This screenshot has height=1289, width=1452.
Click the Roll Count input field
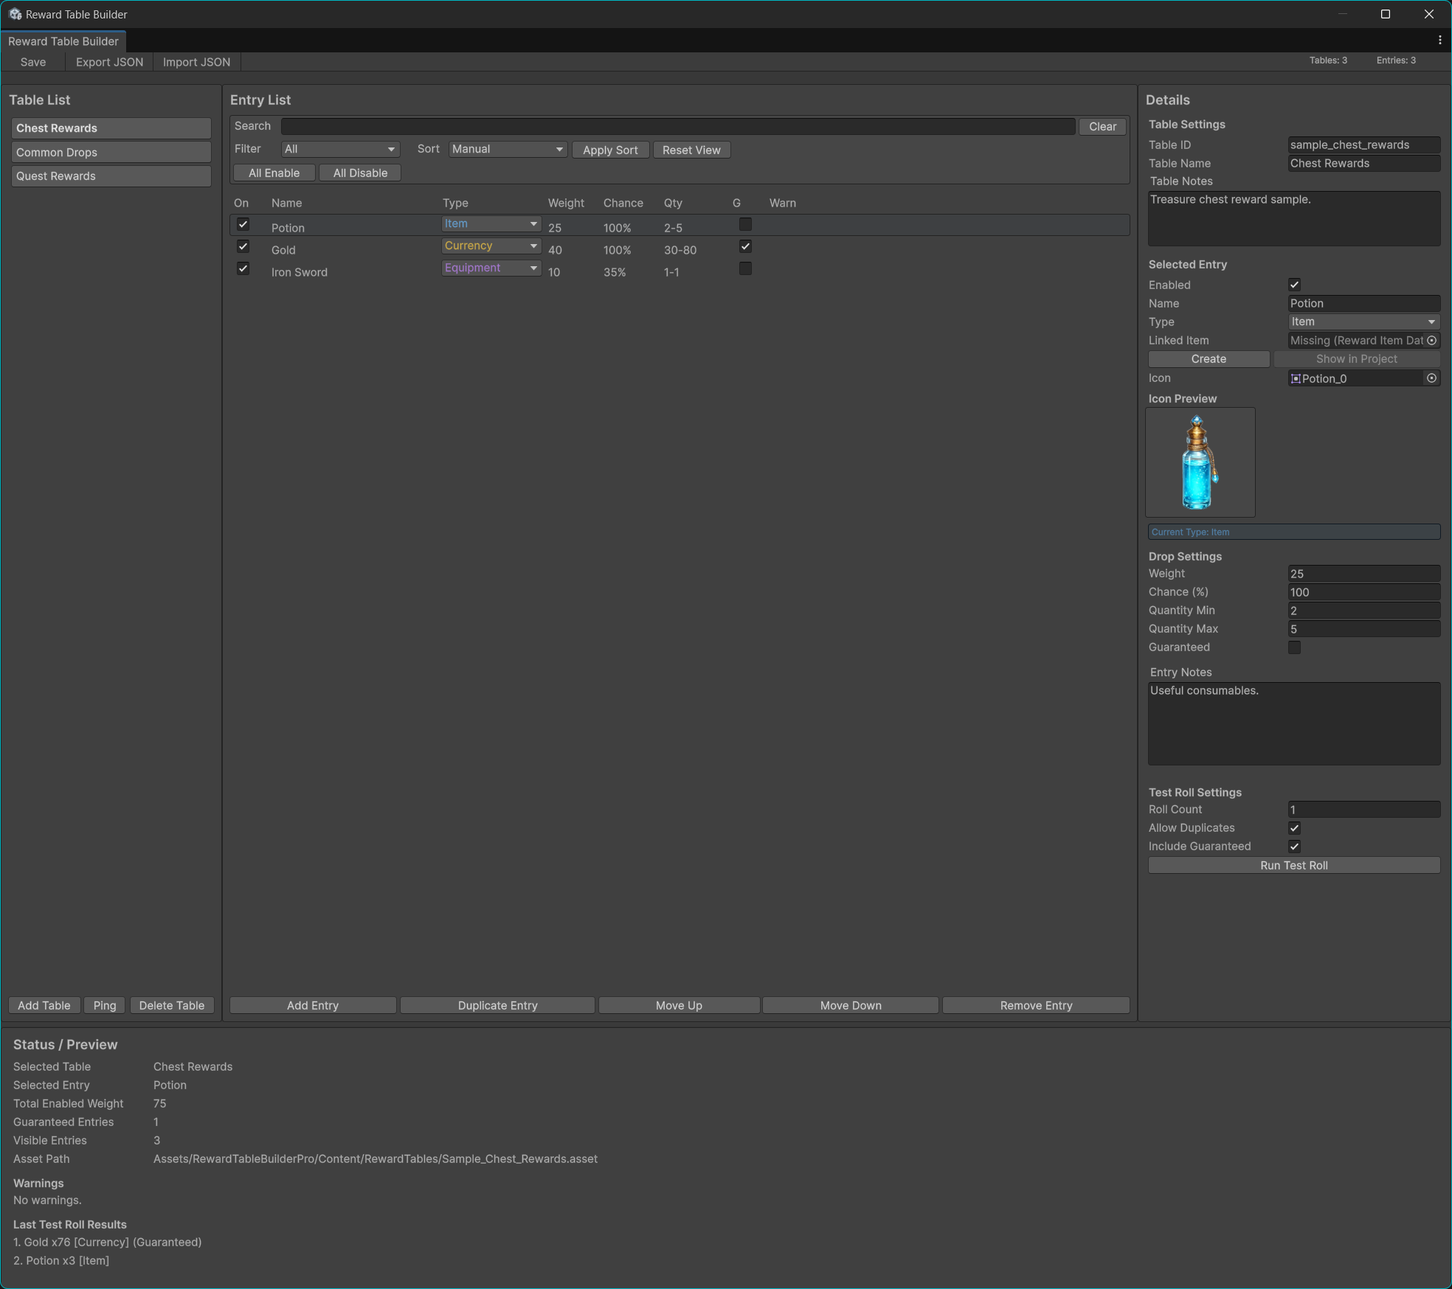coord(1363,810)
